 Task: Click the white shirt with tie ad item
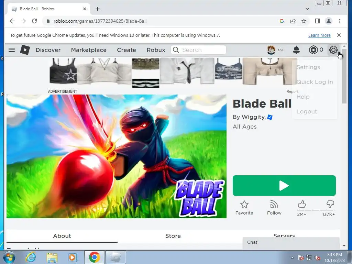(x=187, y=71)
